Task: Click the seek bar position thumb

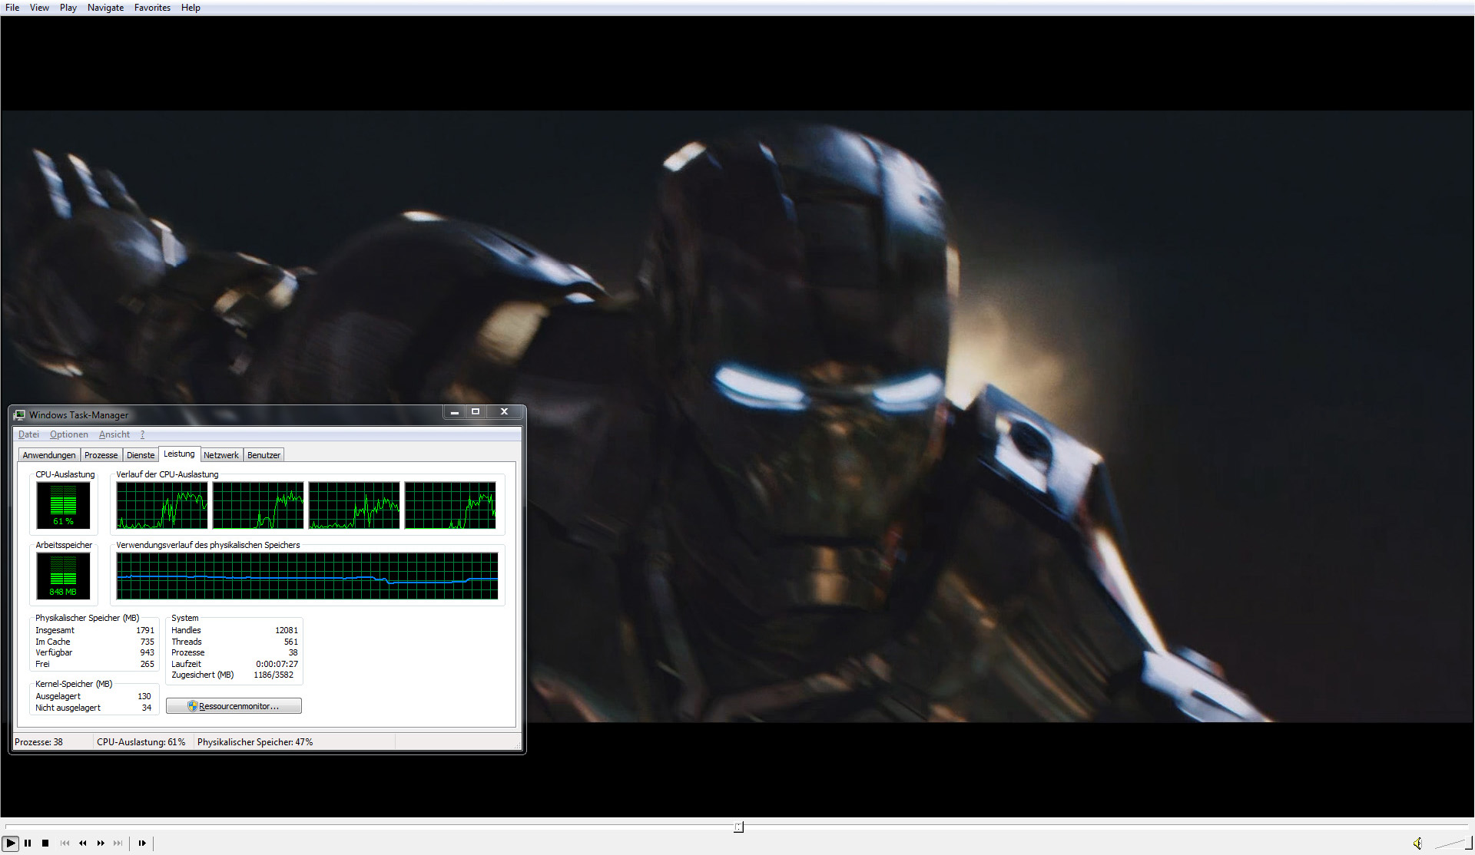Action: pyautogui.click(x=738, y=827)
